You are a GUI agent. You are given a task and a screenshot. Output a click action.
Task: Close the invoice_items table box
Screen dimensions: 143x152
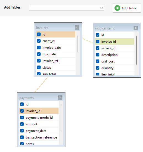(136, 28)
